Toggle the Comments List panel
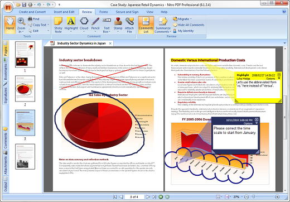290x202 pixels. tap(146, 25)
